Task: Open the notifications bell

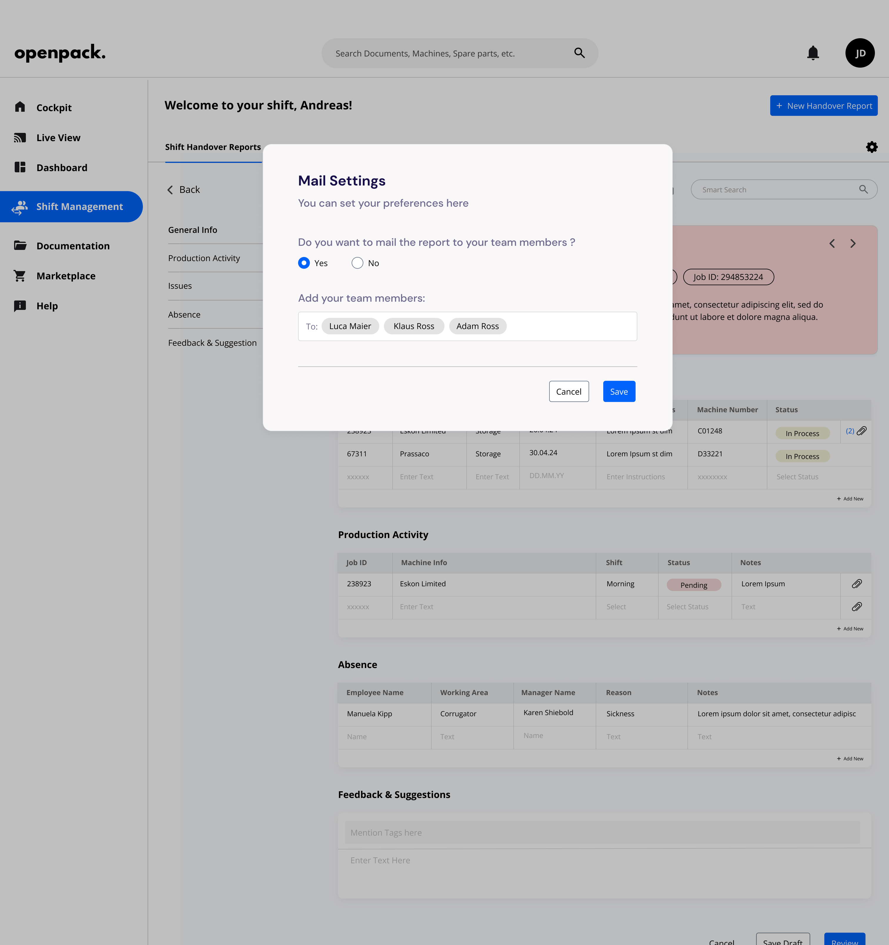Action: [x=813, y=53]
